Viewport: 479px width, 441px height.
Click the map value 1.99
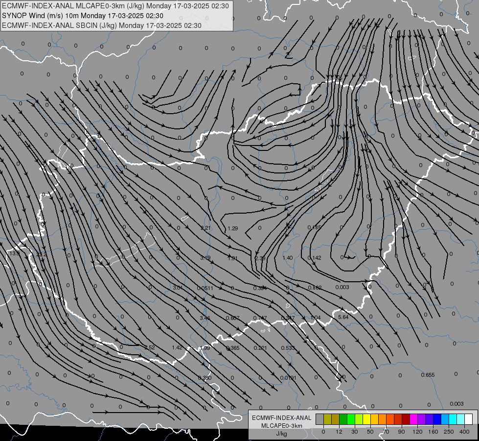point(205,348)
